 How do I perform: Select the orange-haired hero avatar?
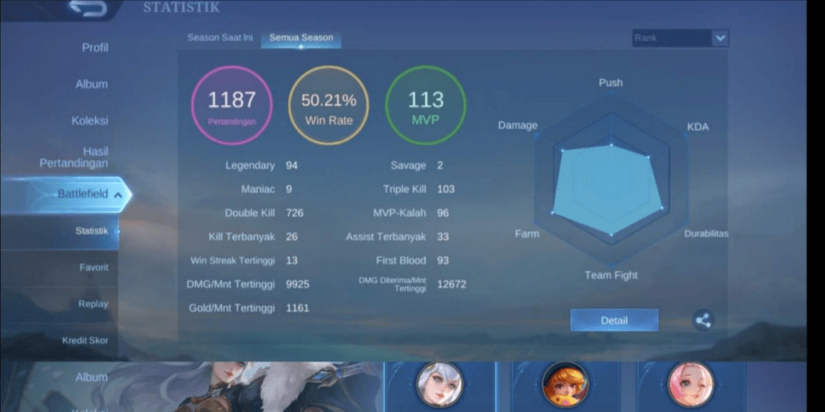[x=565, y=385]
